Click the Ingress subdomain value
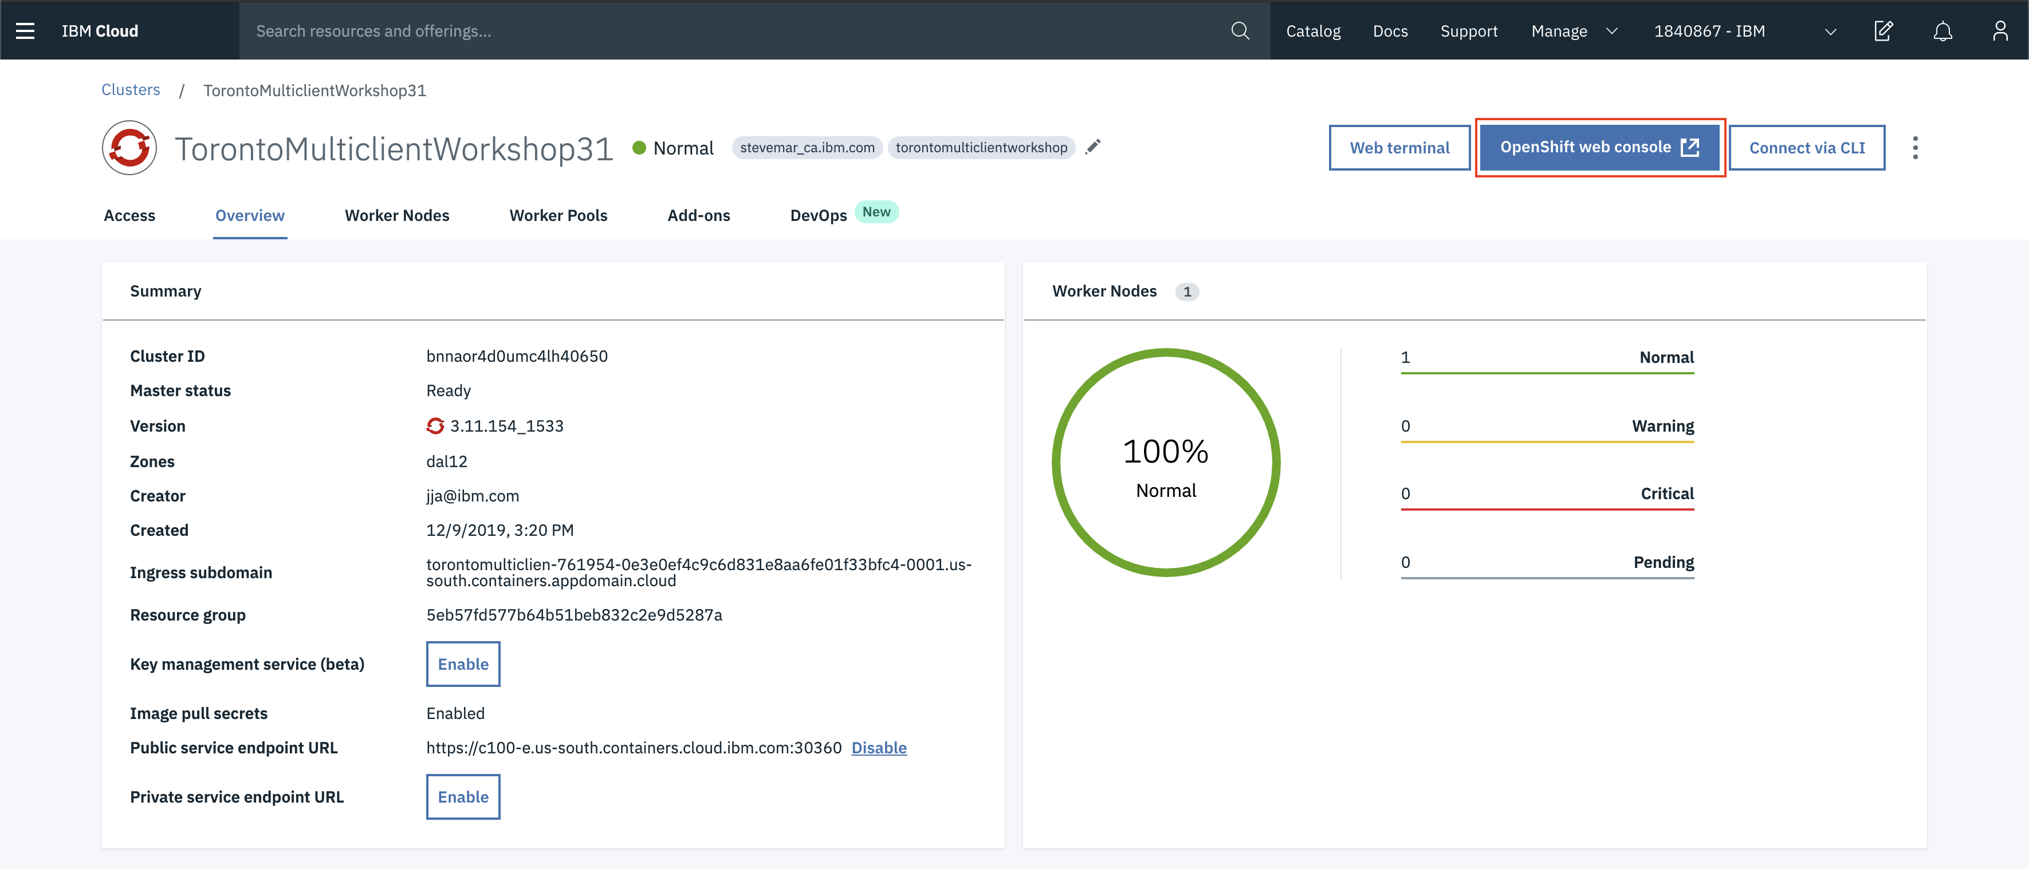 pyautogui.click(x=699, y=572)
